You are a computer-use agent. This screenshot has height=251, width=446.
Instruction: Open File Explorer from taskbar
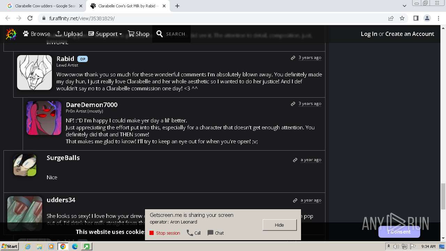(39, 246)
